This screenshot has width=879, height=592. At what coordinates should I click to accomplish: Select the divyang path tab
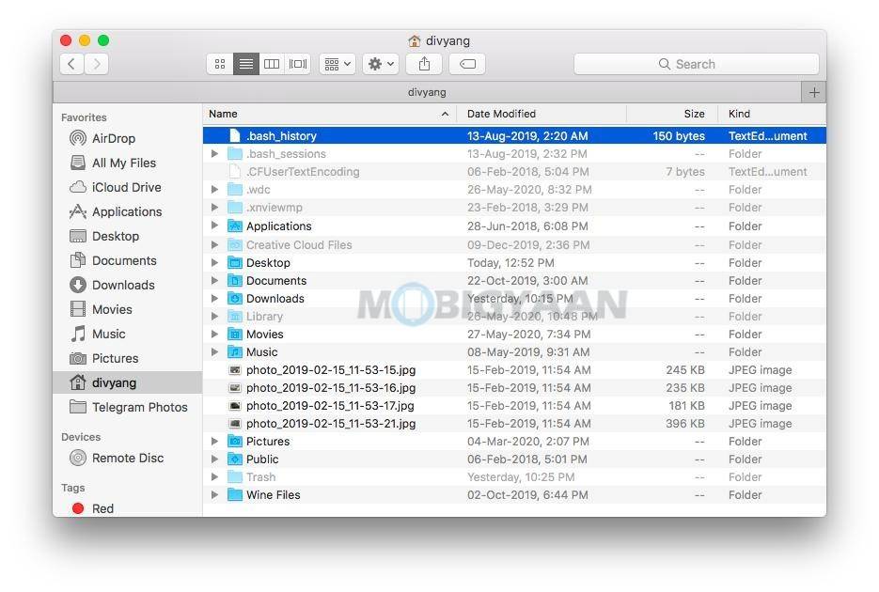[x=427, y=91]
